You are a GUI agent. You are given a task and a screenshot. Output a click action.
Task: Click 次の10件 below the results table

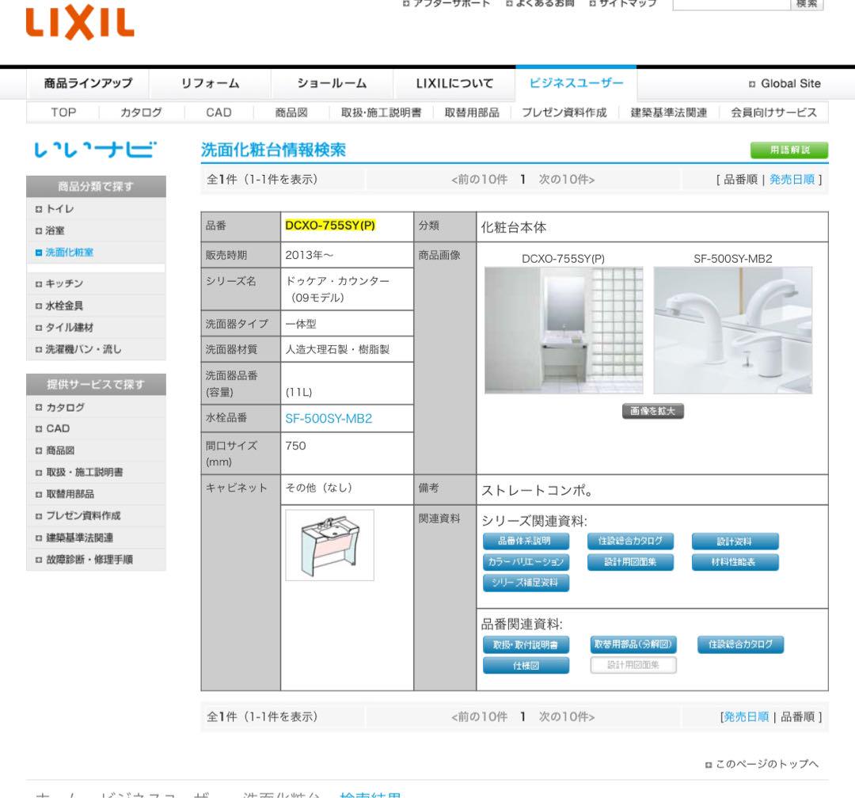point(567,716)
